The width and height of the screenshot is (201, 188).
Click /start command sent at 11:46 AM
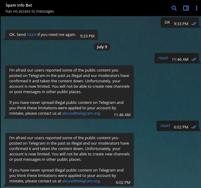163,58
